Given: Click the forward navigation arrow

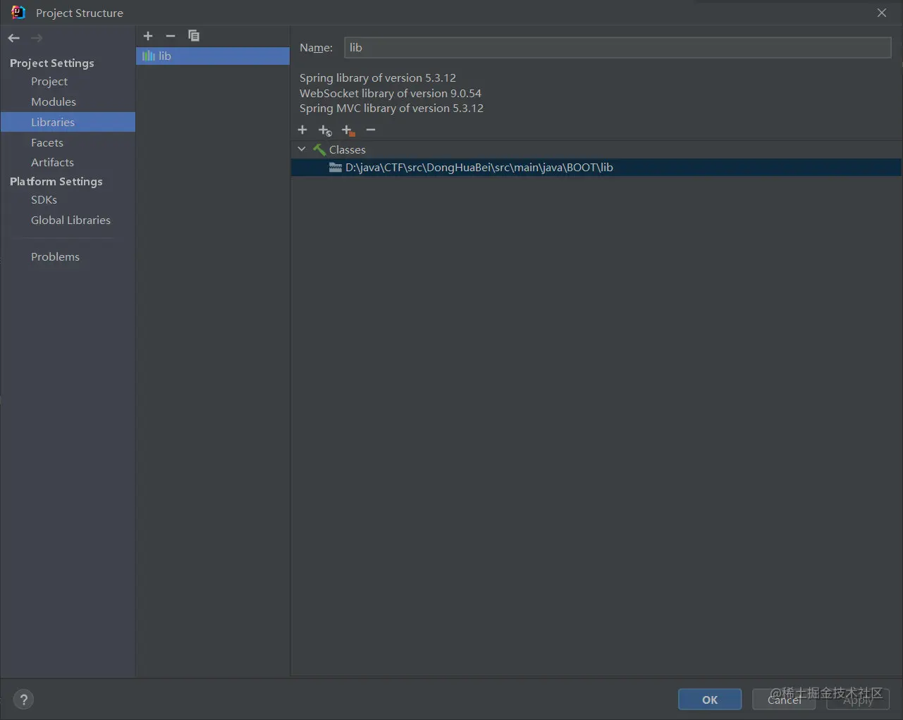Looking at the screenshot, I should tap(37, 38).
